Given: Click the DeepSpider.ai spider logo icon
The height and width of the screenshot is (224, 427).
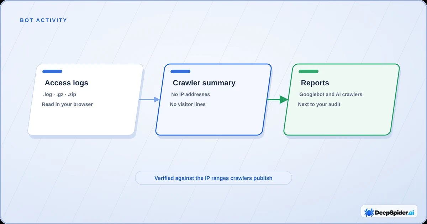Looking at the screenshot, I should (x=369, y=213).
